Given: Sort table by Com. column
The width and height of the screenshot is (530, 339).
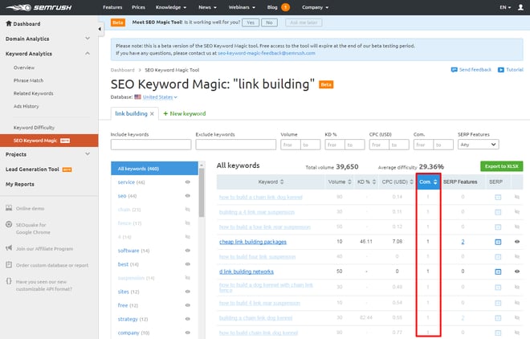Looking at the screenshot, I should coord(428,182).
